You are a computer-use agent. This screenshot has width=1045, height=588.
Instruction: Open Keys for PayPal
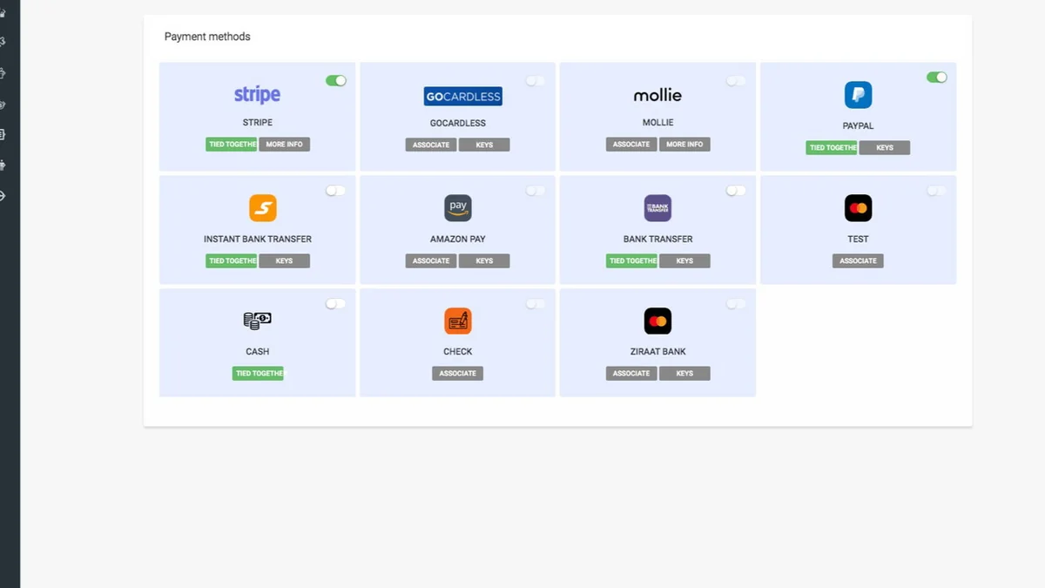coord(885,148)
